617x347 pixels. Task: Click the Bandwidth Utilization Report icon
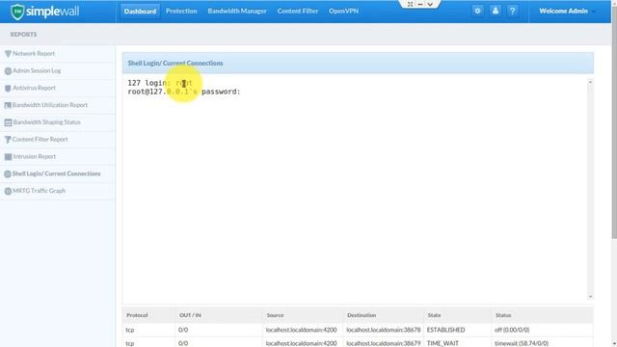8,105
